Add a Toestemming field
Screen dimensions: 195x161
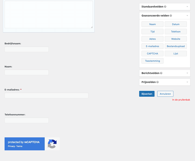(x=152, y=61)
